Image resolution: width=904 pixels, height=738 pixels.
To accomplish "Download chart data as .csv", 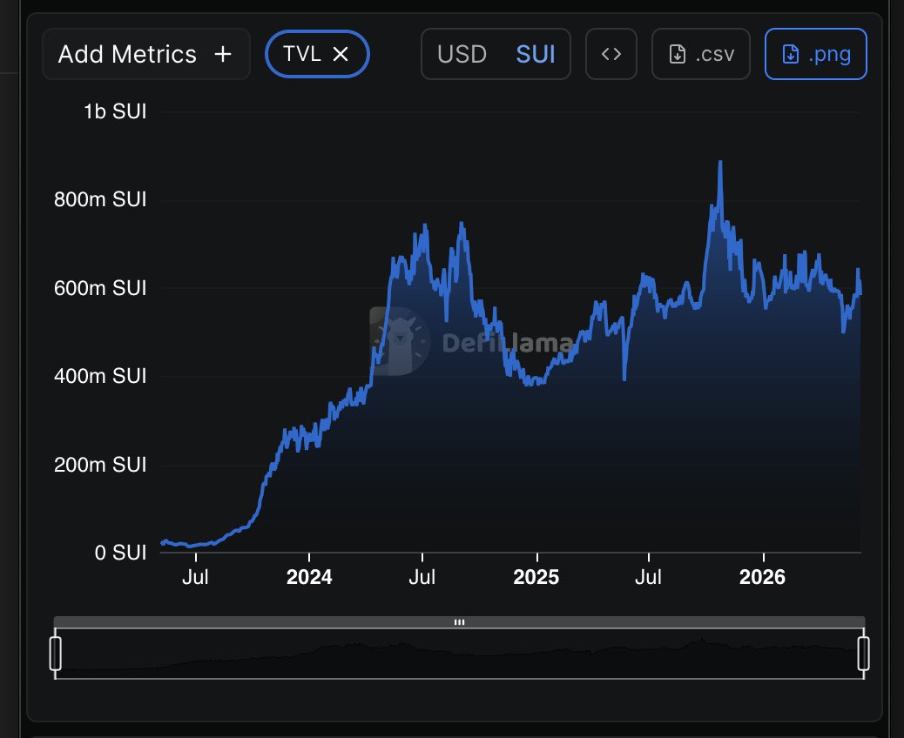I will [x=700, y=54].
